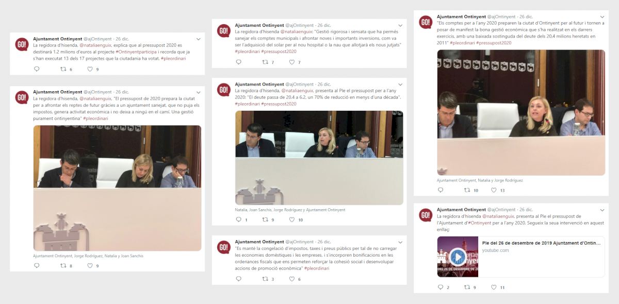Open the #Ontinyent hashtag in the YouTube link tweet

pyautogui.click(x=480, y=223)
